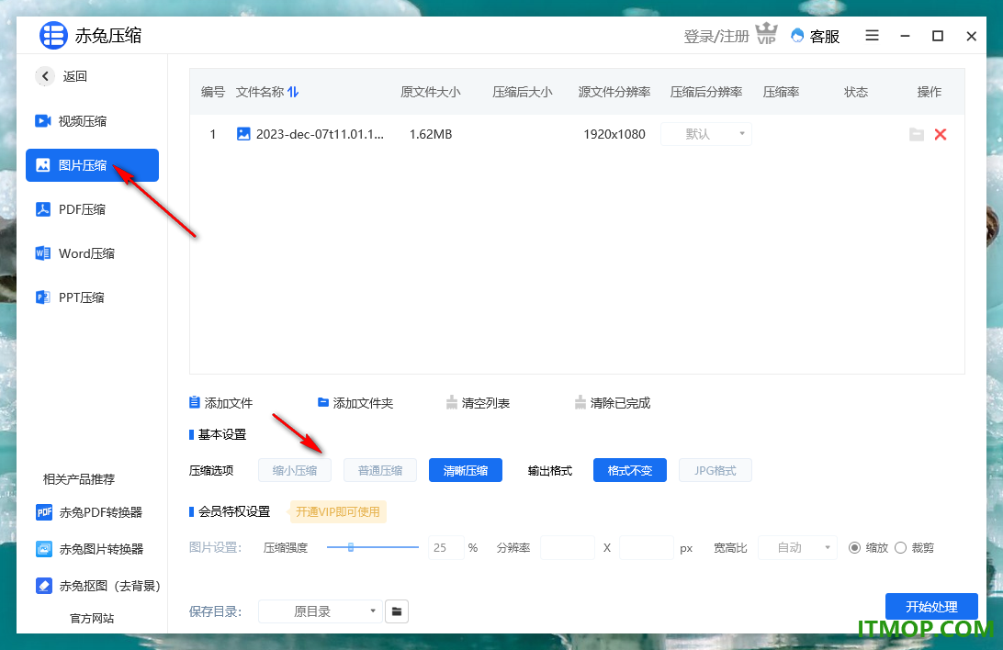
Task: Open 赤兔图片转换器 recommended product
Action: pyautogui.click(x=90, y=549)
